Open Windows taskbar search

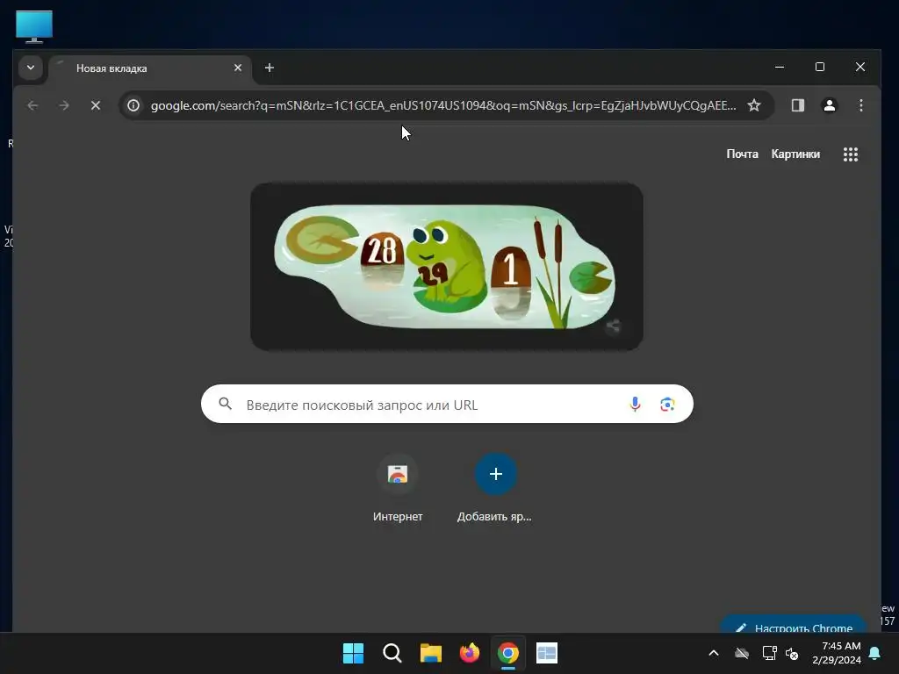(392, 653)
